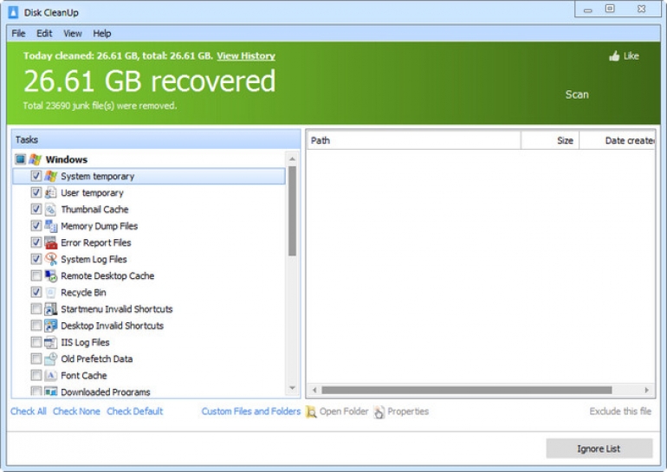Click the Open Folder icon
This screenshot has height=472, width=667.
click(311, 411)
